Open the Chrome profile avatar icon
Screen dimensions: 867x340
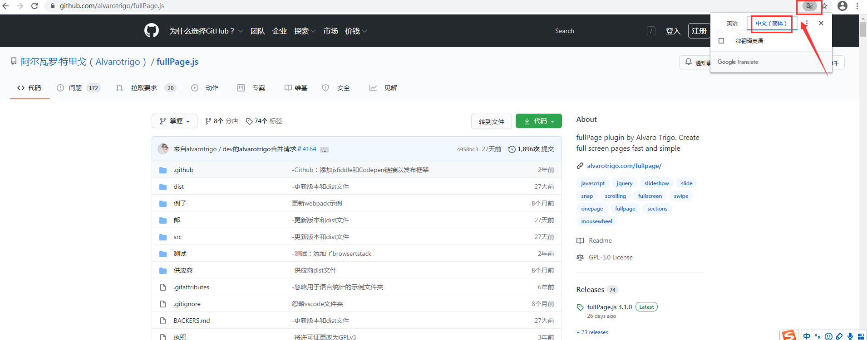click(x=842, y=6)
